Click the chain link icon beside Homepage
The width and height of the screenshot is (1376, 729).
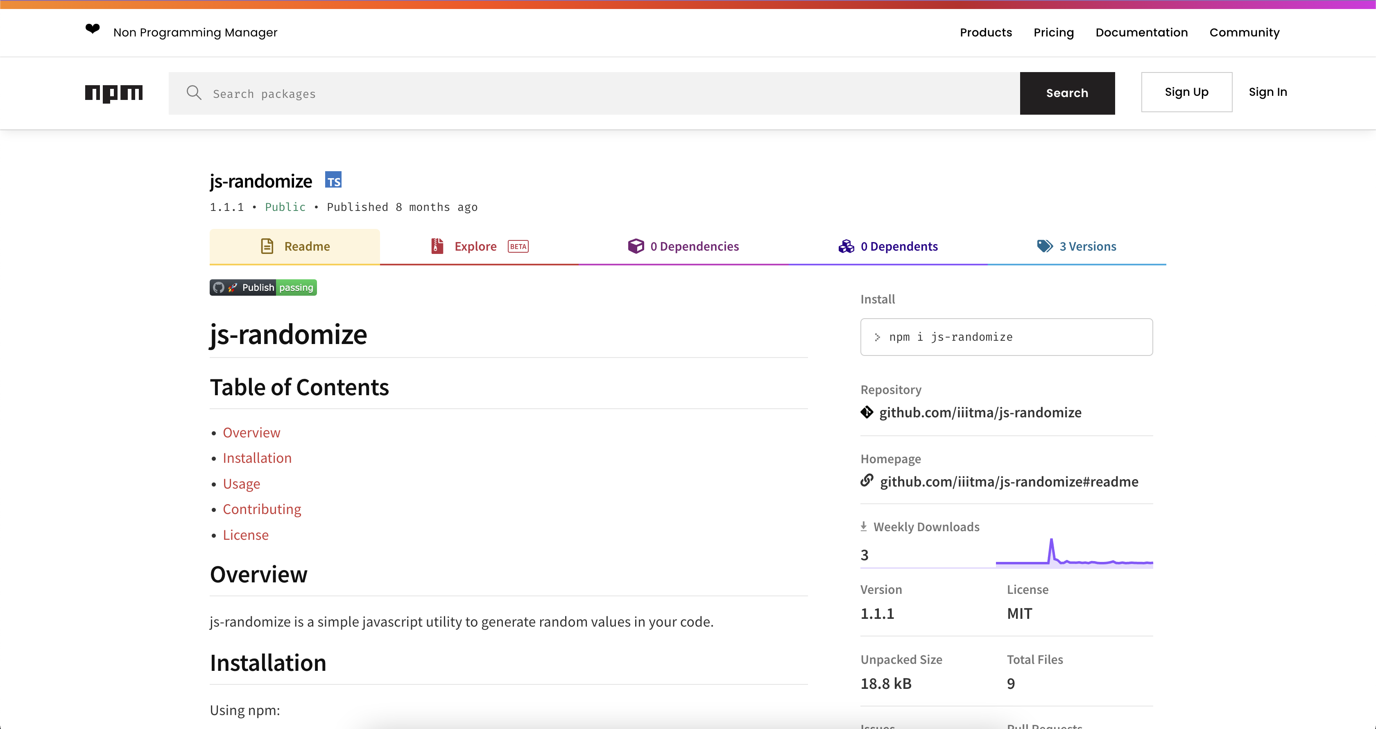pos(867,481)
